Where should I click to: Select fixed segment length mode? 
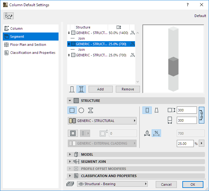point(147,133)
